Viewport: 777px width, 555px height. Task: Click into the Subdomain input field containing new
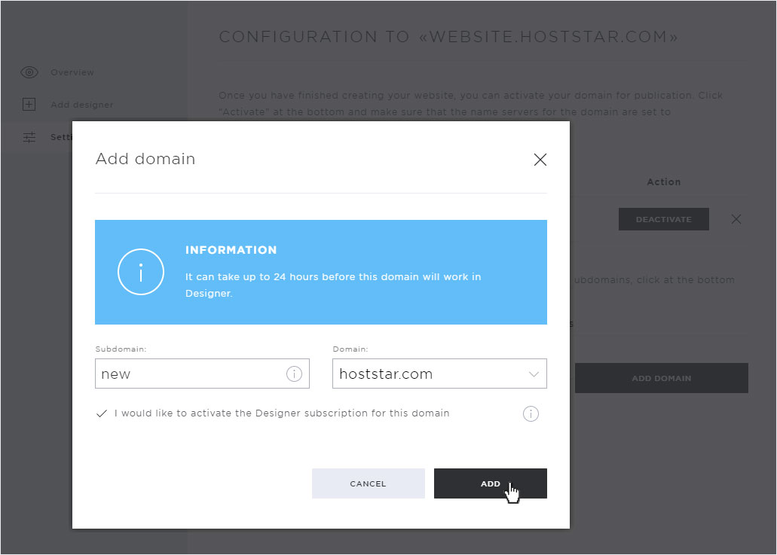click(x=202, y=374)
